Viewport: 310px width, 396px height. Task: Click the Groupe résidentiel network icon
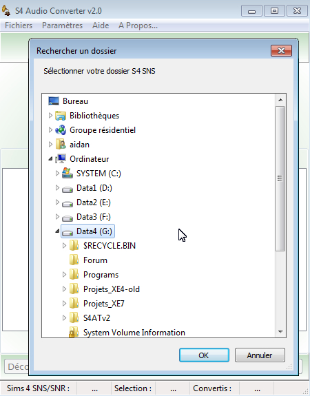click(x=61, y=130)
